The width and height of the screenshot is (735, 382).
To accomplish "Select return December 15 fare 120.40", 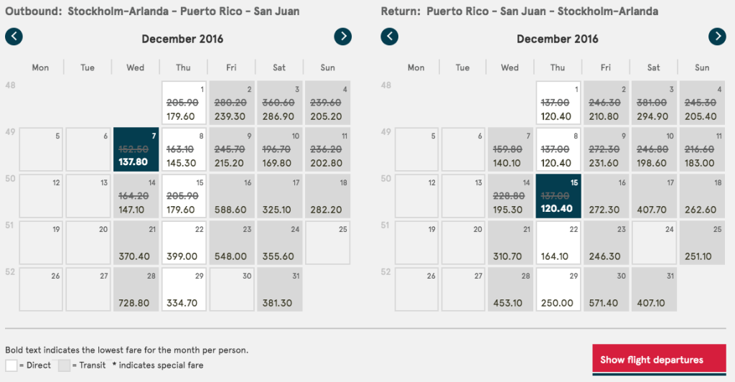I will 558,197.
